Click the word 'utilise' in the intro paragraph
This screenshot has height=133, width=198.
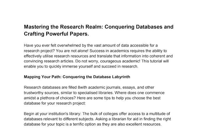click(x=48, y=56)
